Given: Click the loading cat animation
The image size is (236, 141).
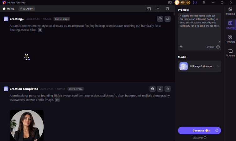Looking at the screenshot, I should coord(27,57).
